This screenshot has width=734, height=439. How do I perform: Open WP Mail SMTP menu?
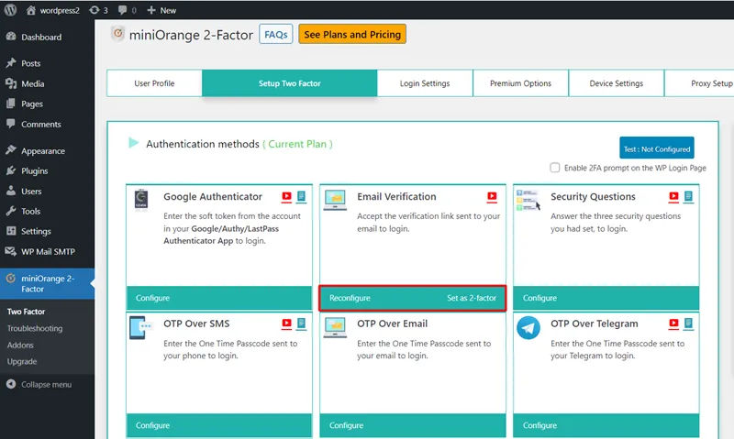(x=47, y=251)
